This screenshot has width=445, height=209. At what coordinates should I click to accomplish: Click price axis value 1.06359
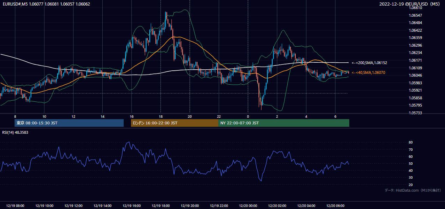pos(416,38)
